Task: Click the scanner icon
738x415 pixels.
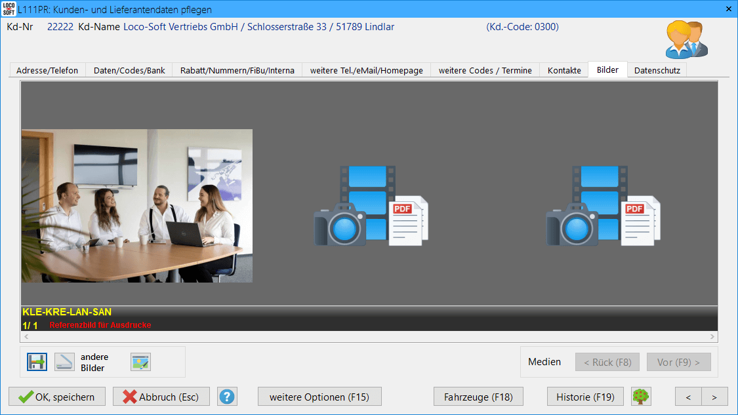Action: coord(64,362)
